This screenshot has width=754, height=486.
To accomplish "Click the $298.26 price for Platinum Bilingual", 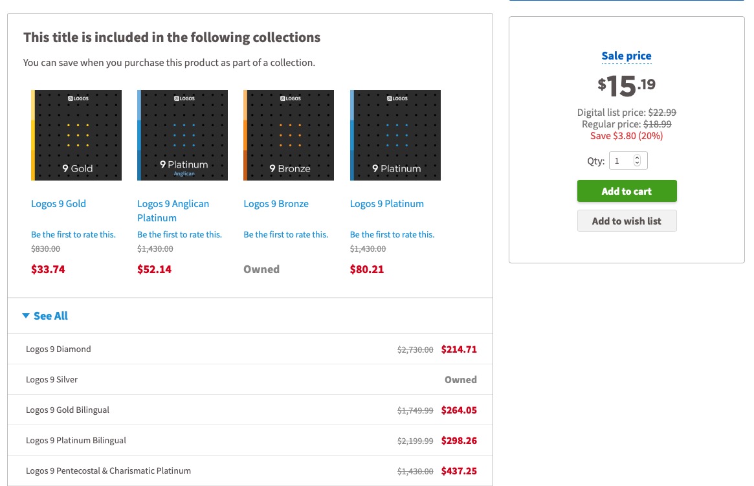I will pos(460,440).
